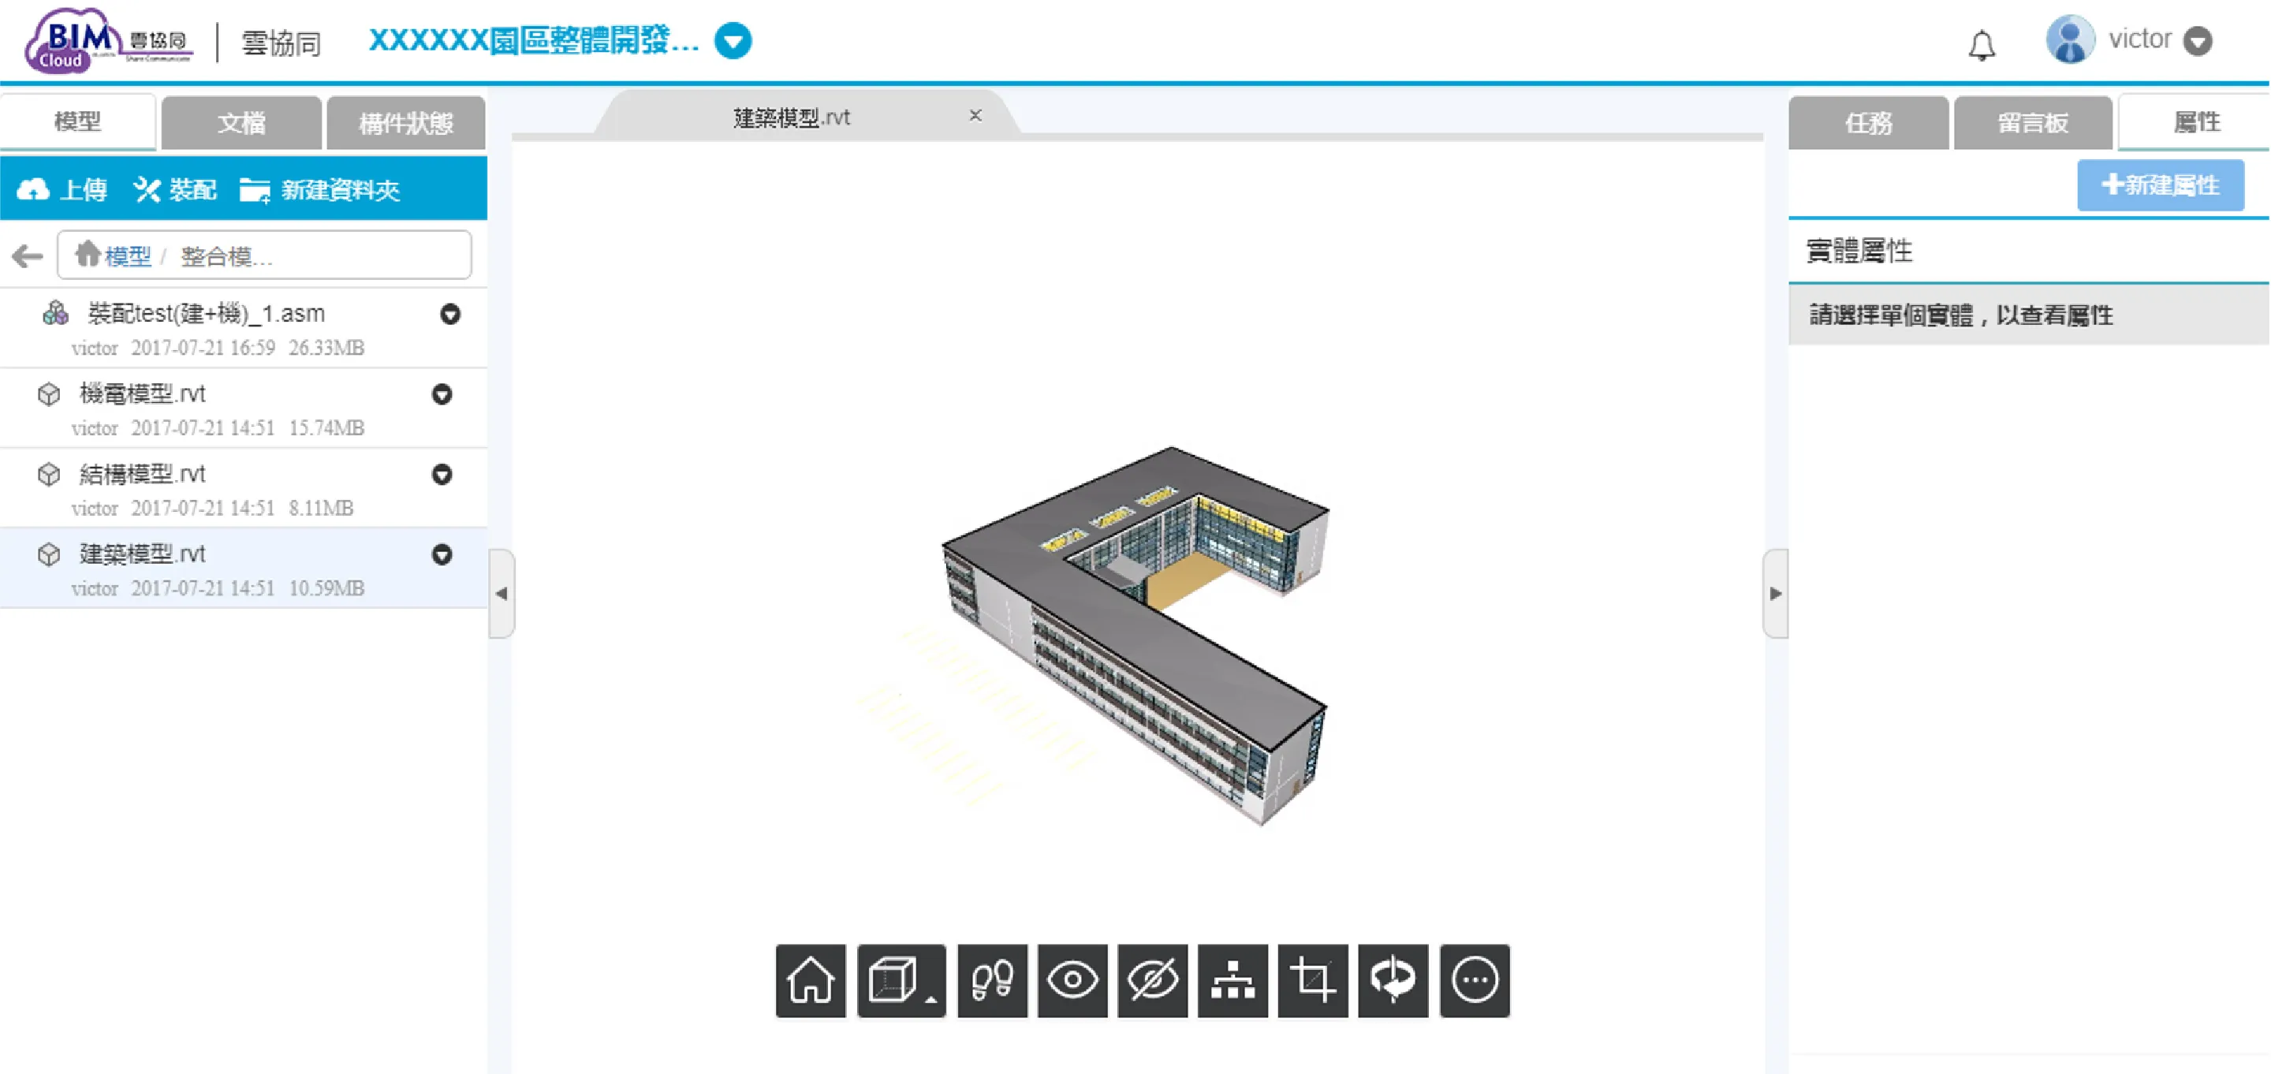This screenshot has width=2271, height=1074.
Task: Click the crossed eye hide elements tool
Action: click(1152, 980)
